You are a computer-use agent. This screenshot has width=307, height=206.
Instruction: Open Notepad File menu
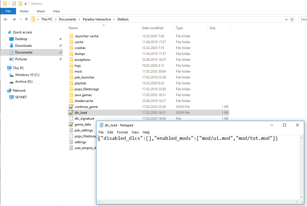pos(101,132)
